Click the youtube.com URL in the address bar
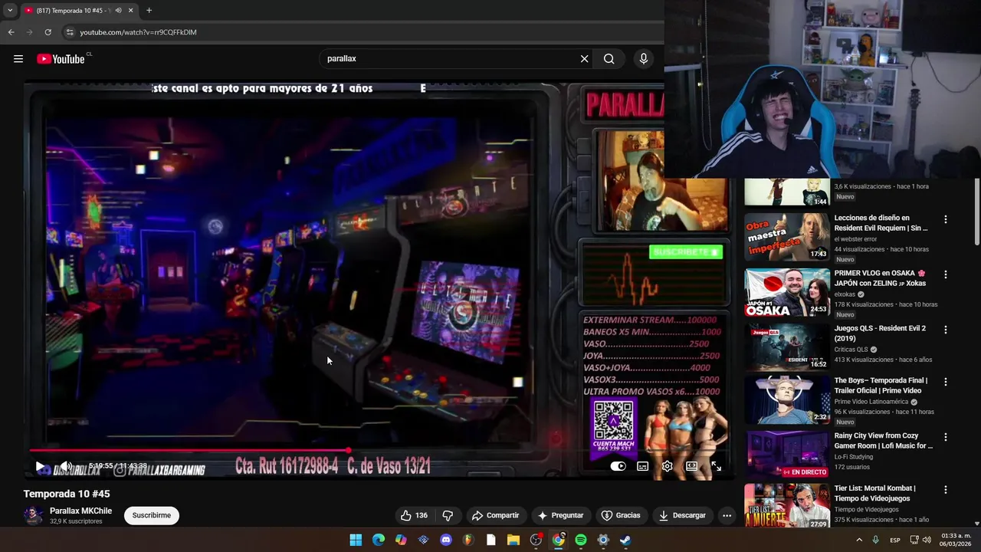 point(138,32)
